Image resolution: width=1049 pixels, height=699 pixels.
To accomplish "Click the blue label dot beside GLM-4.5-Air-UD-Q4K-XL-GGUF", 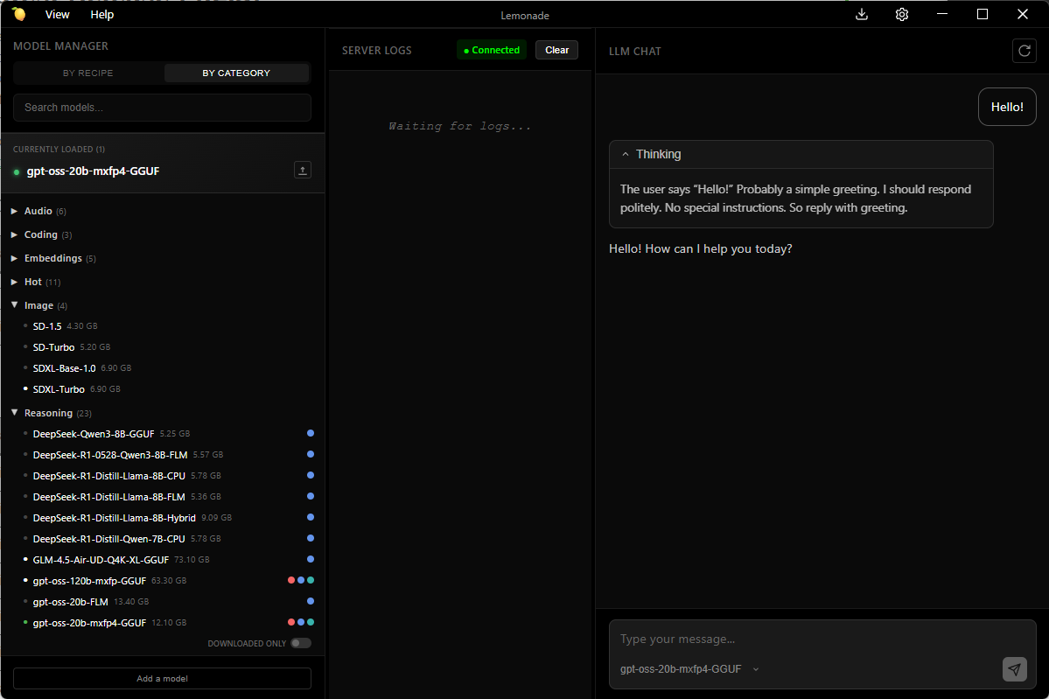I will click(x=311, y=559).
